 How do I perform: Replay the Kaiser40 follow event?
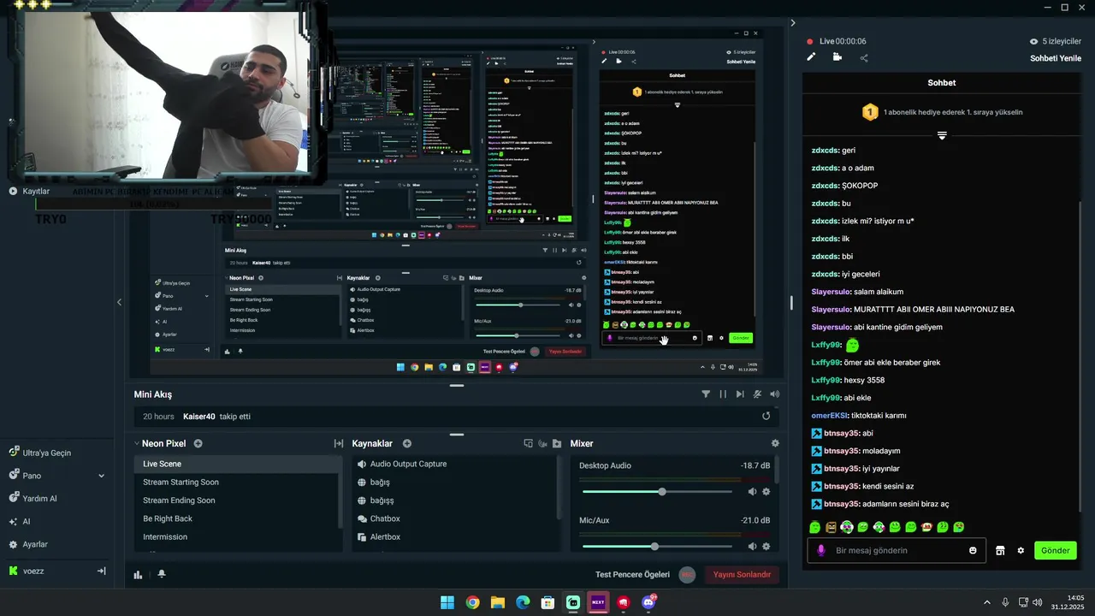[x=766, y=417]
